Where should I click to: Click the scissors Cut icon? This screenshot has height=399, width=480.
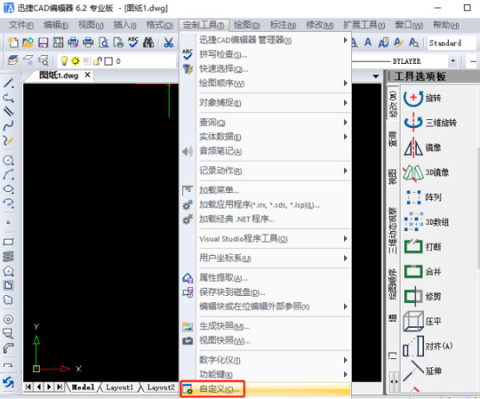[x=168, y=42]
